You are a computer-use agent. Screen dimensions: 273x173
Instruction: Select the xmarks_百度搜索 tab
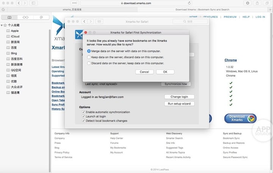pyautogui.click(x=72, y=9)
